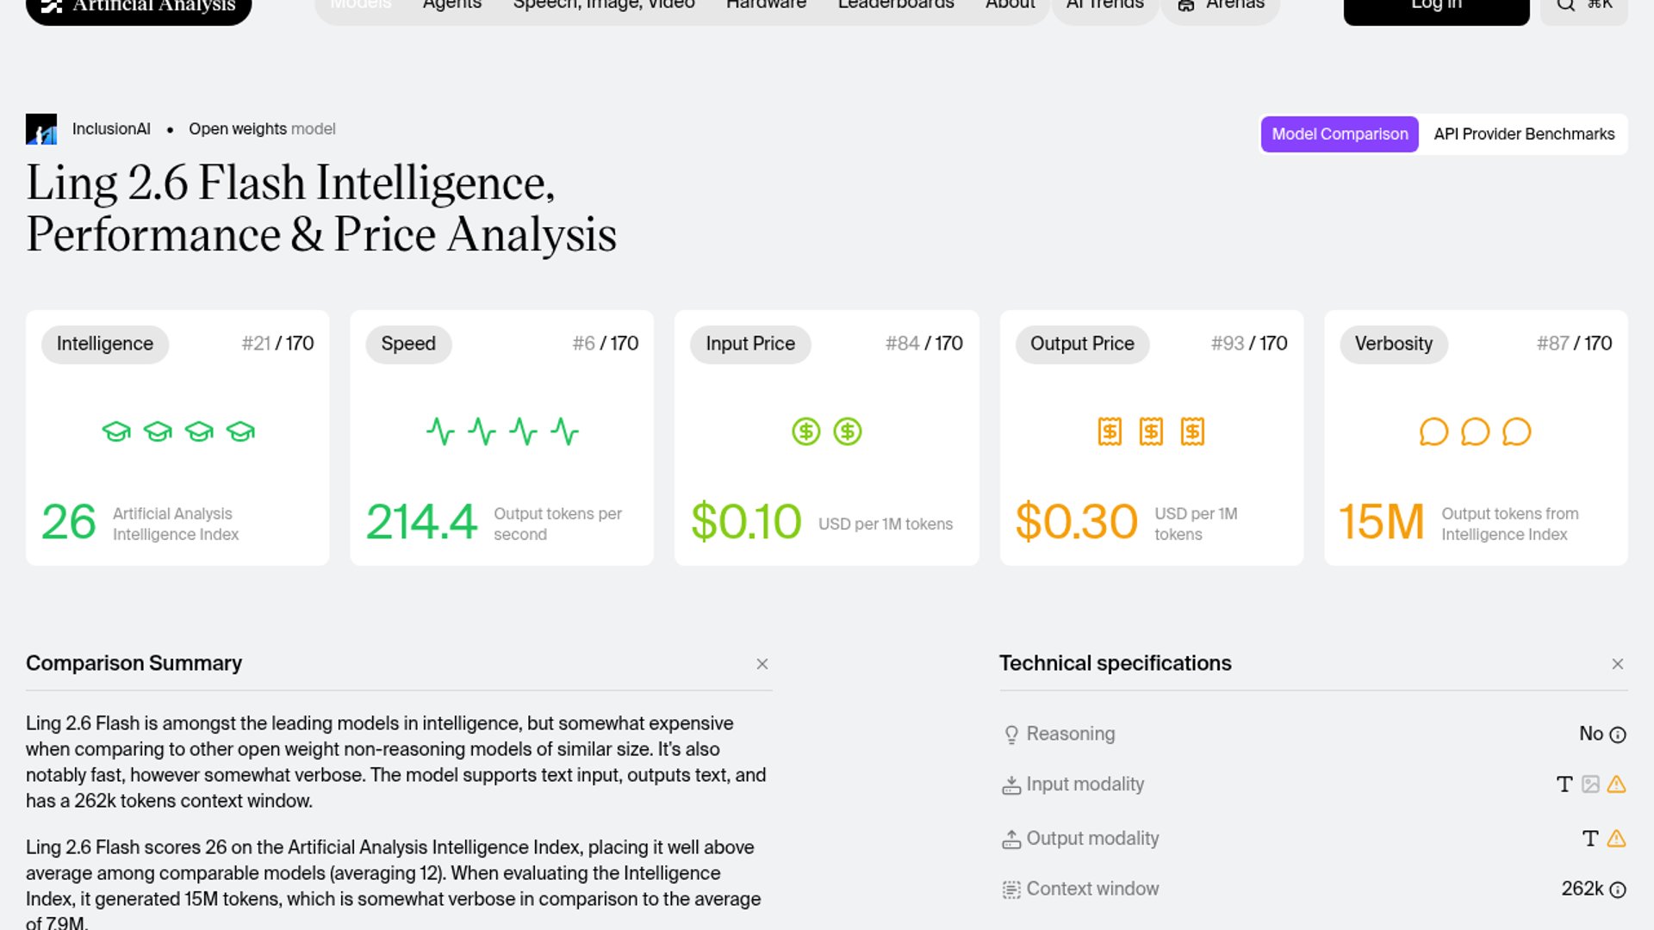1654x930 pixels.
Task: Click the Log in button
Action: (1436, 7)
